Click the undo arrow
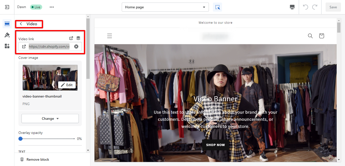The image size is (345, 166). 306,7
